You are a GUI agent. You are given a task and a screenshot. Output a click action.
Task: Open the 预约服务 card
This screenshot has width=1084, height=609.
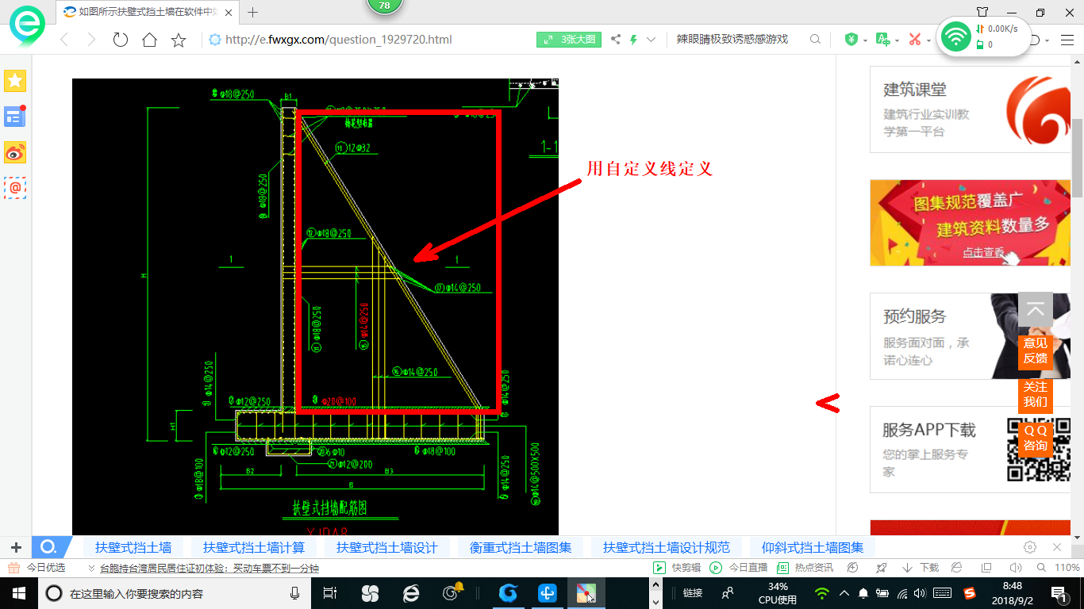click(x=971, y=336)
